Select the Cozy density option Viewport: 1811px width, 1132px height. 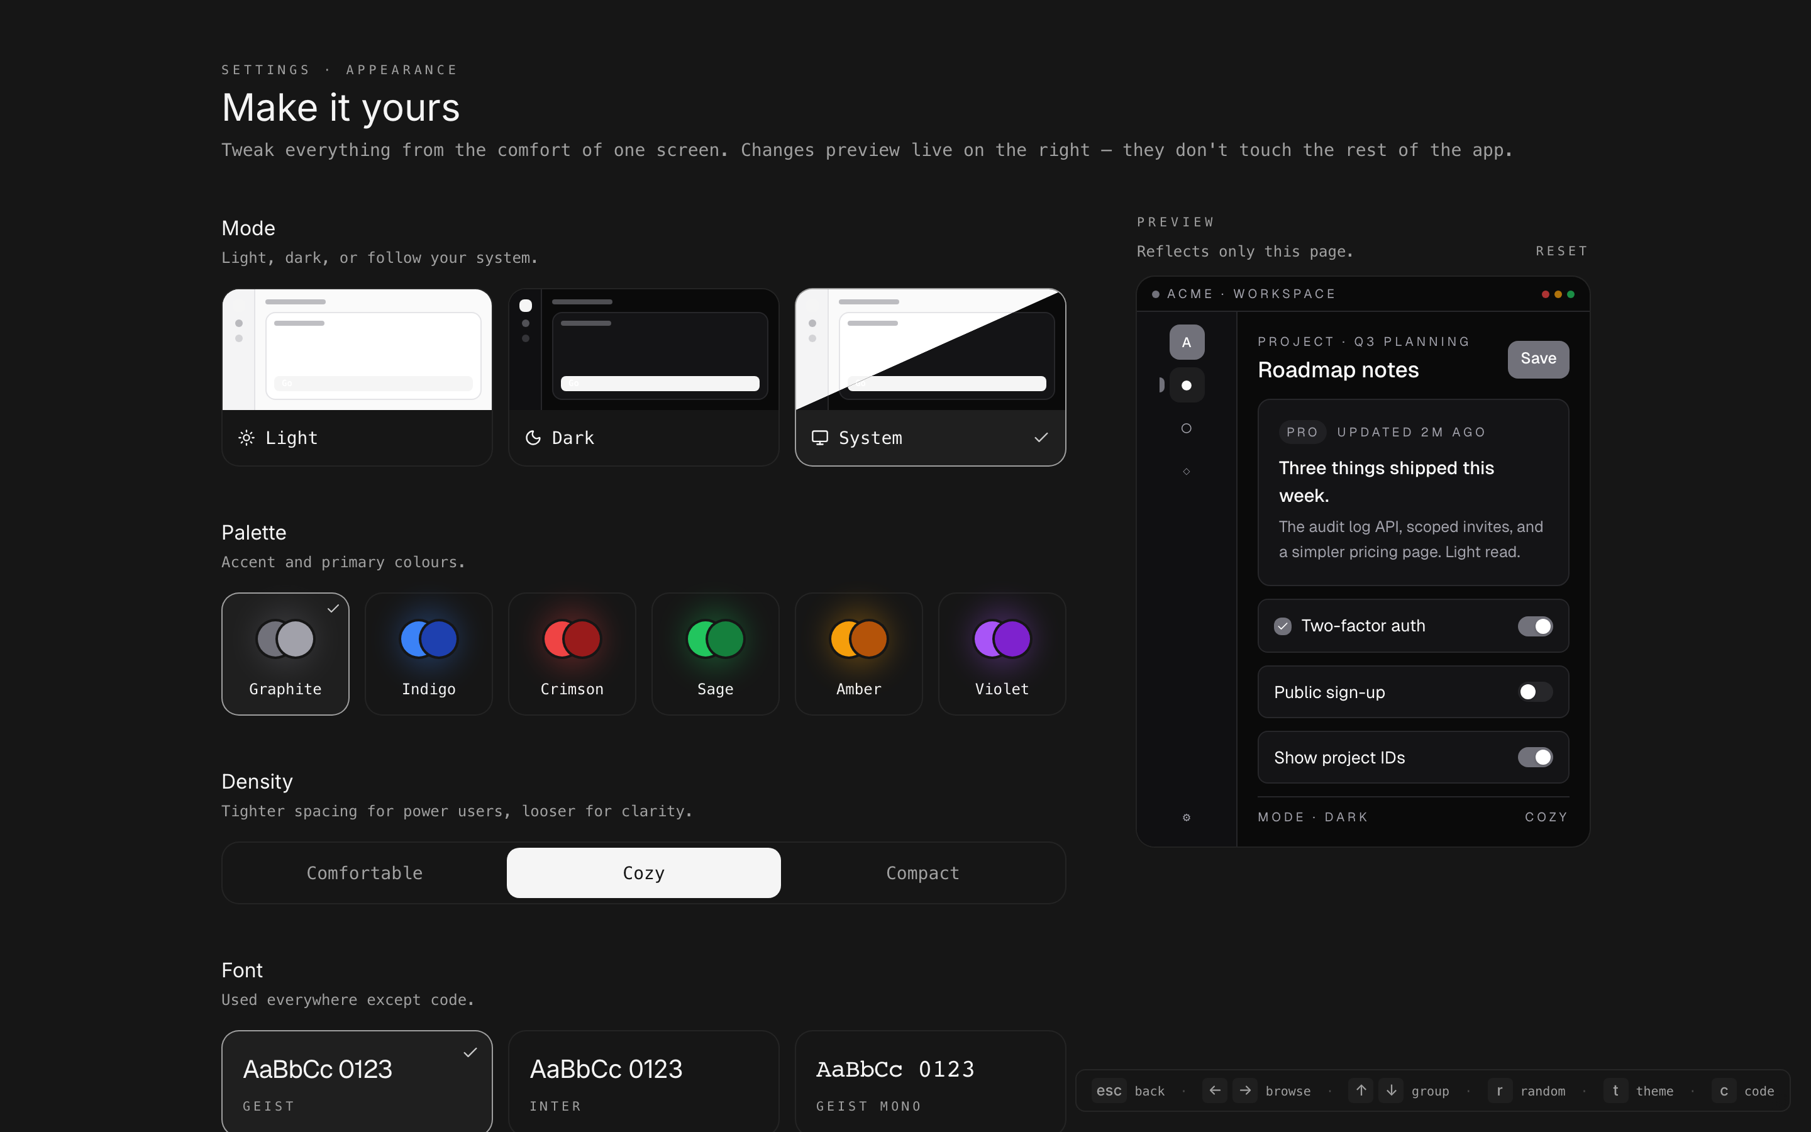point(643,873)
